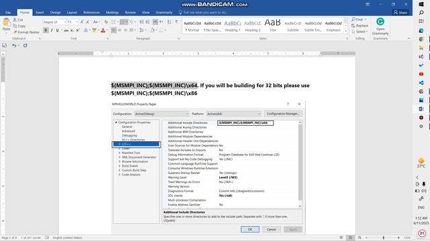Open the Multilevel List icon
430x241 pixels.
tap(132, 22)
